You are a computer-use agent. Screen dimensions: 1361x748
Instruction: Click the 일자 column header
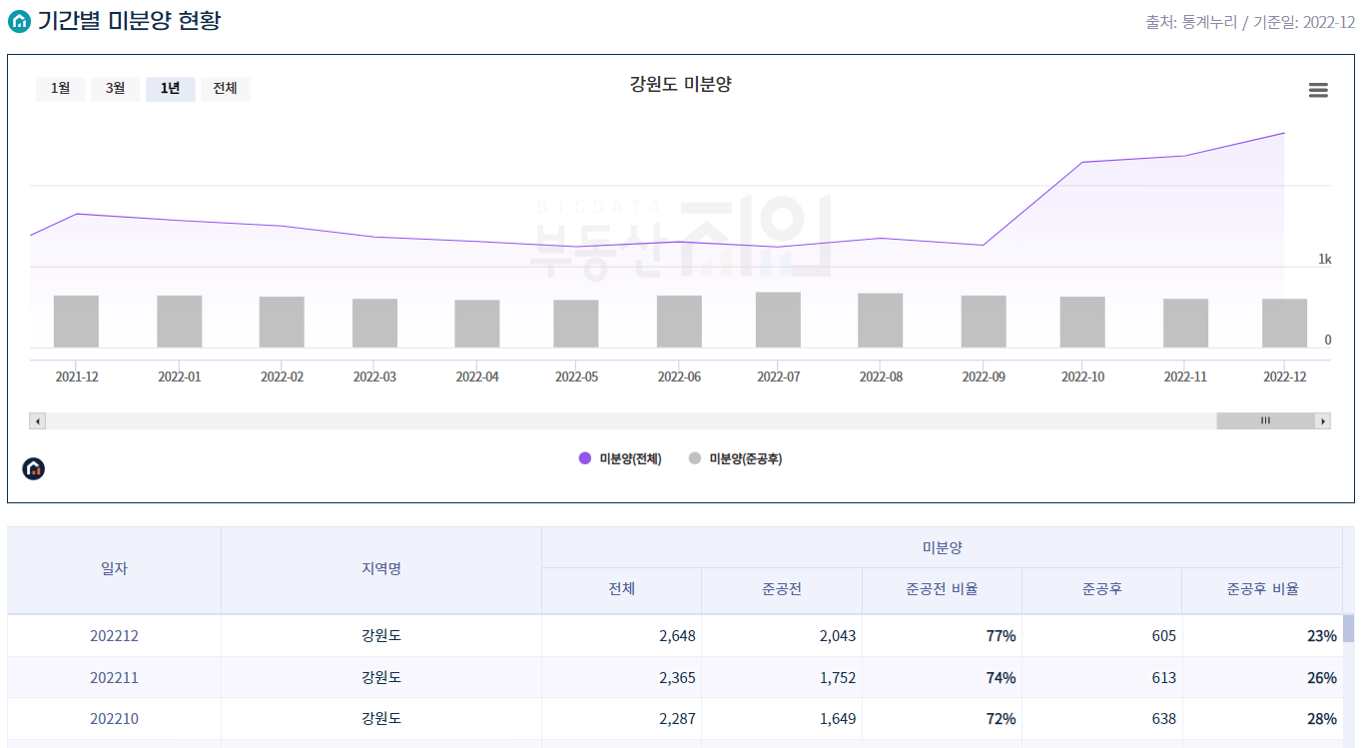(x=115, y=570)
